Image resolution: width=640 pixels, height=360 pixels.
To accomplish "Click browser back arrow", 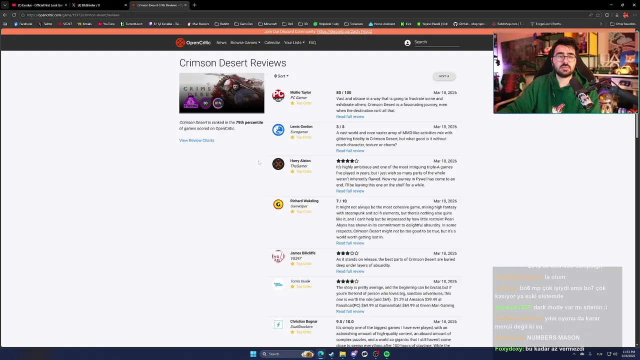I will click(x=5, y=15).
